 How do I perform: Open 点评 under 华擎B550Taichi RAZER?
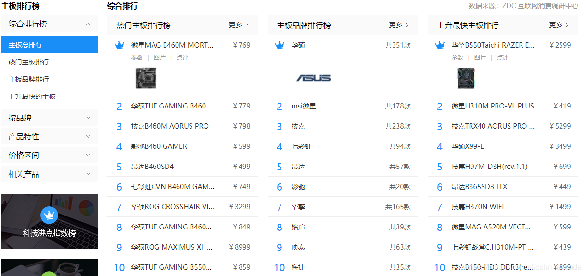(503, 58)
